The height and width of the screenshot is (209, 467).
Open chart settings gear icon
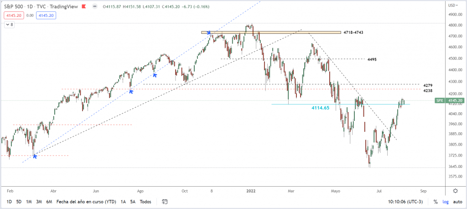click(x=456, y=191)
